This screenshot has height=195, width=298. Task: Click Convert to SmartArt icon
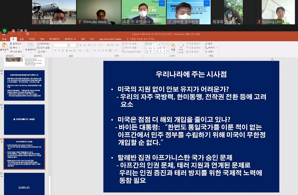(123, 51)
